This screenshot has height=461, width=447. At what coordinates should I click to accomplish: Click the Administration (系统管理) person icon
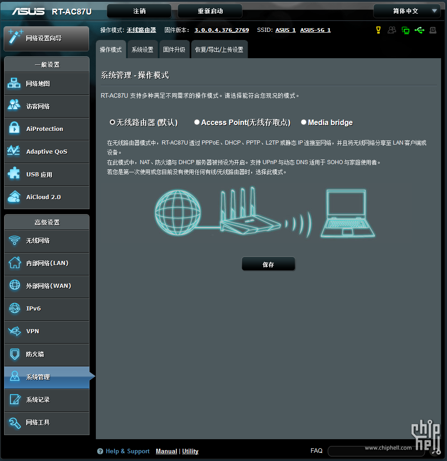(15, 376)
